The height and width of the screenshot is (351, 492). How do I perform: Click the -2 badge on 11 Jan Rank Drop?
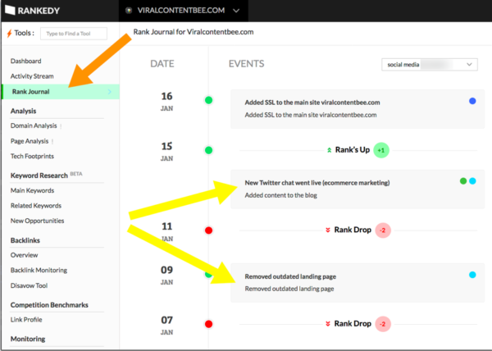tap(383, 230)
